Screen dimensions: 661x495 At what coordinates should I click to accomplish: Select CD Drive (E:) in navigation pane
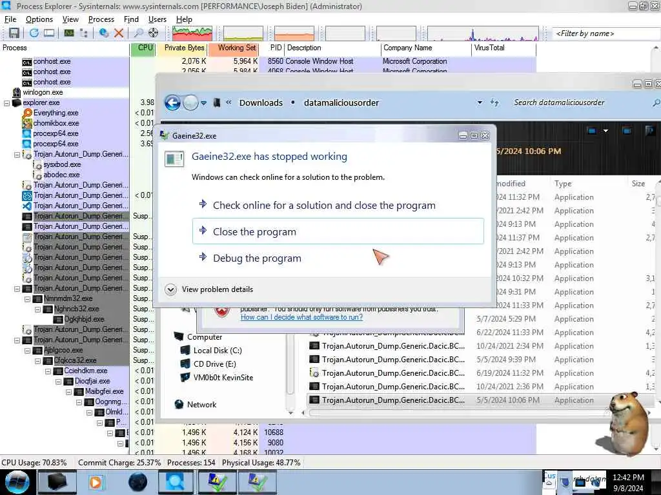click(x=214, y=364)
